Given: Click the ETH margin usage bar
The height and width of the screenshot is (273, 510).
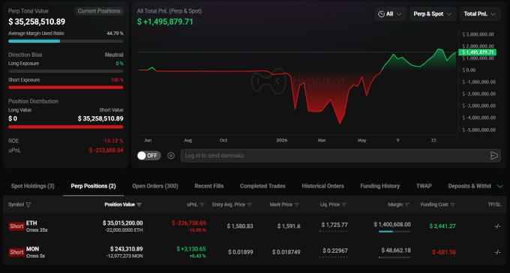Looking at the screenshot, I should (x=394, y=232).
